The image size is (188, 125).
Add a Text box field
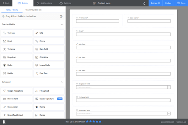[x=17, y=33]
